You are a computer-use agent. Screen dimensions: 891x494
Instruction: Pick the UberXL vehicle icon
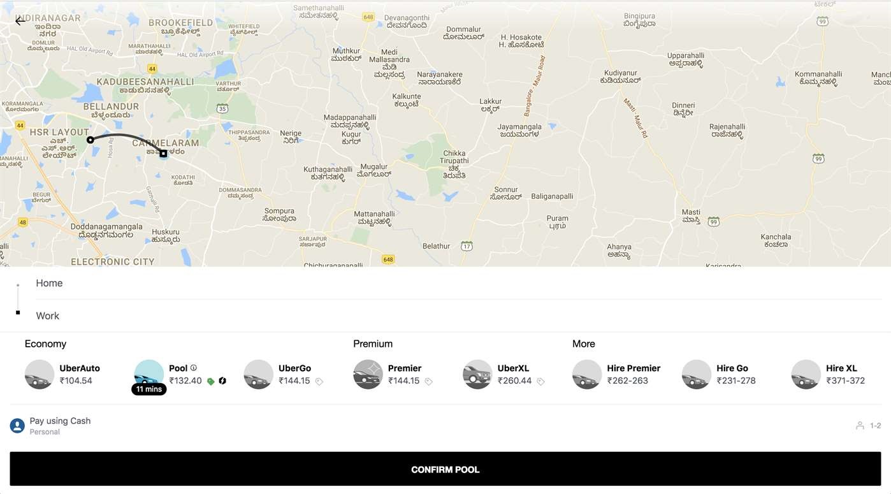pyautogui.click(x=477, y=374)
